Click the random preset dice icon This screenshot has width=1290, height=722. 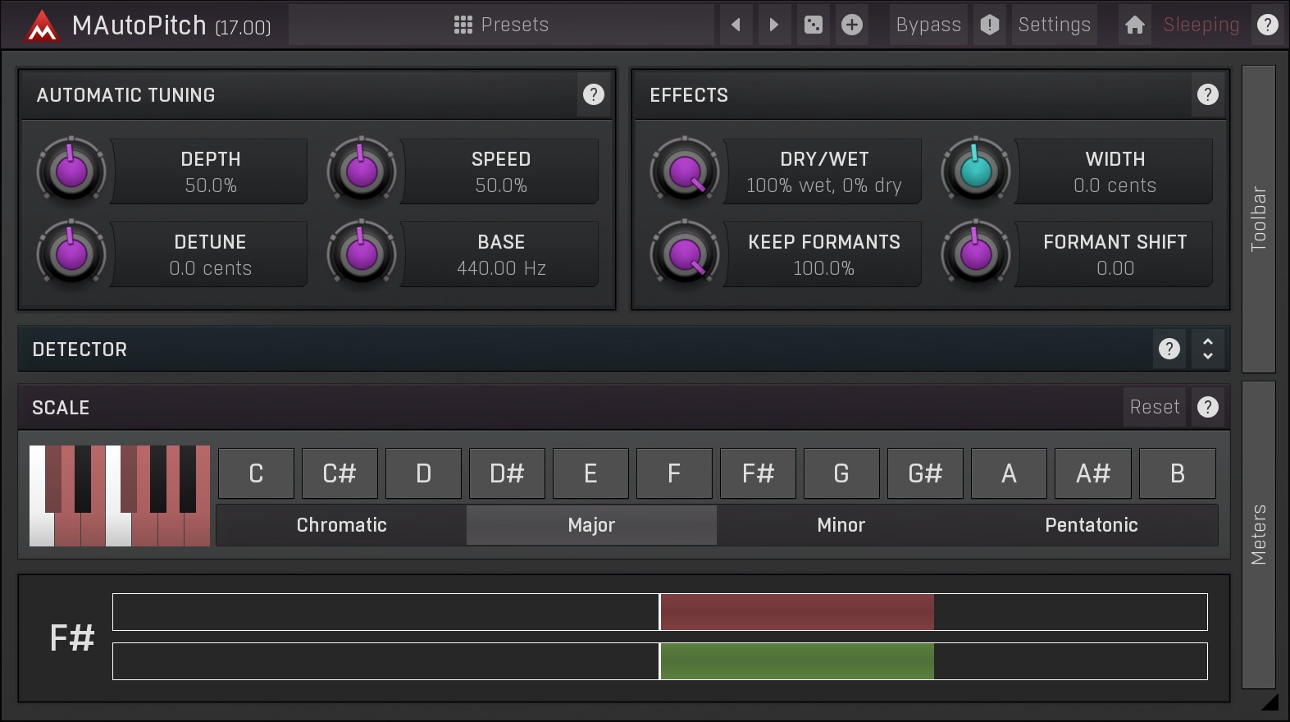(813, 25)
